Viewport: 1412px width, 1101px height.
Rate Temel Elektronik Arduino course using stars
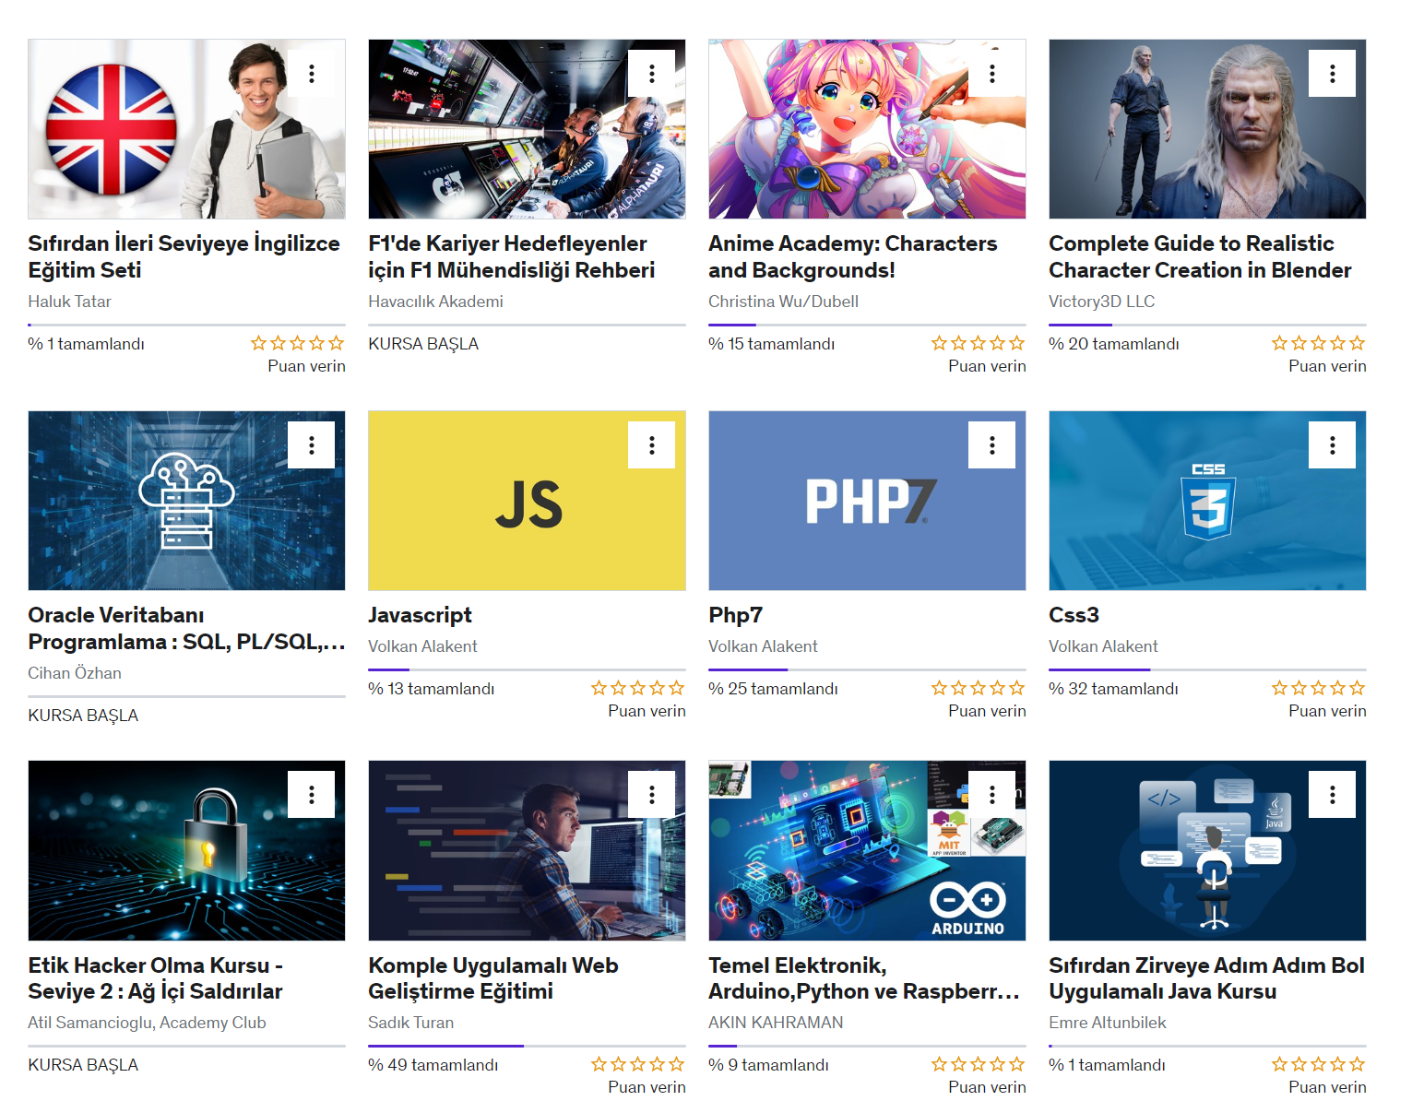pos(979,1064)
